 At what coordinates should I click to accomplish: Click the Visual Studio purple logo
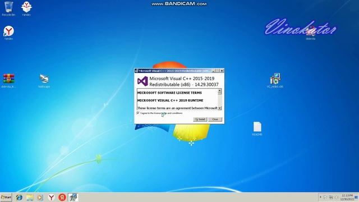pyautogui.click(x=142, y=81)
